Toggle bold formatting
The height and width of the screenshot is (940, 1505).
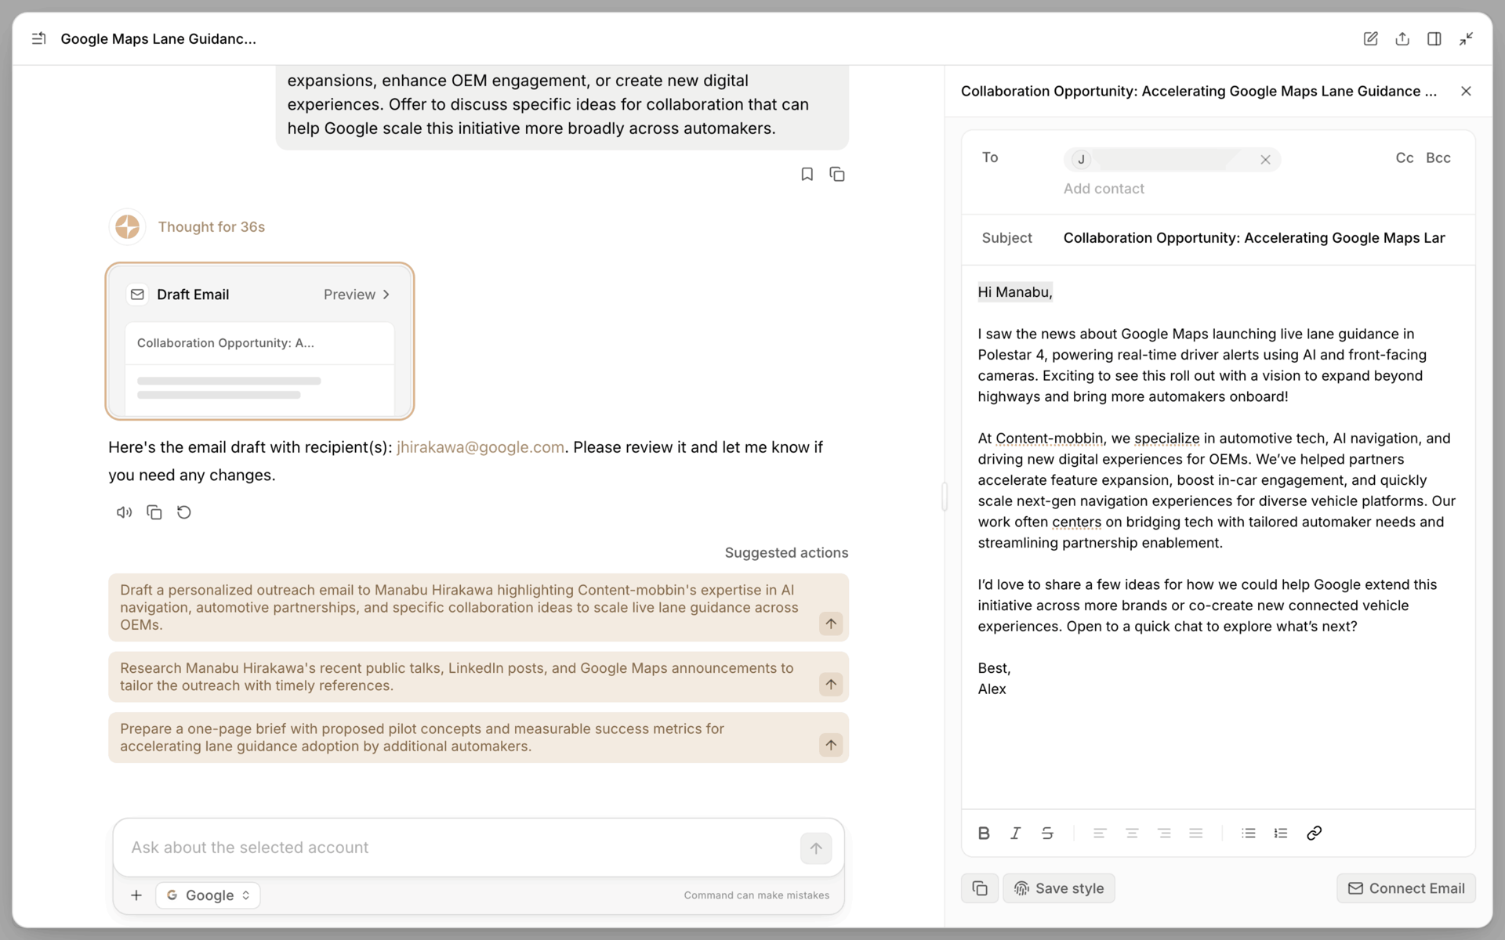984,833
